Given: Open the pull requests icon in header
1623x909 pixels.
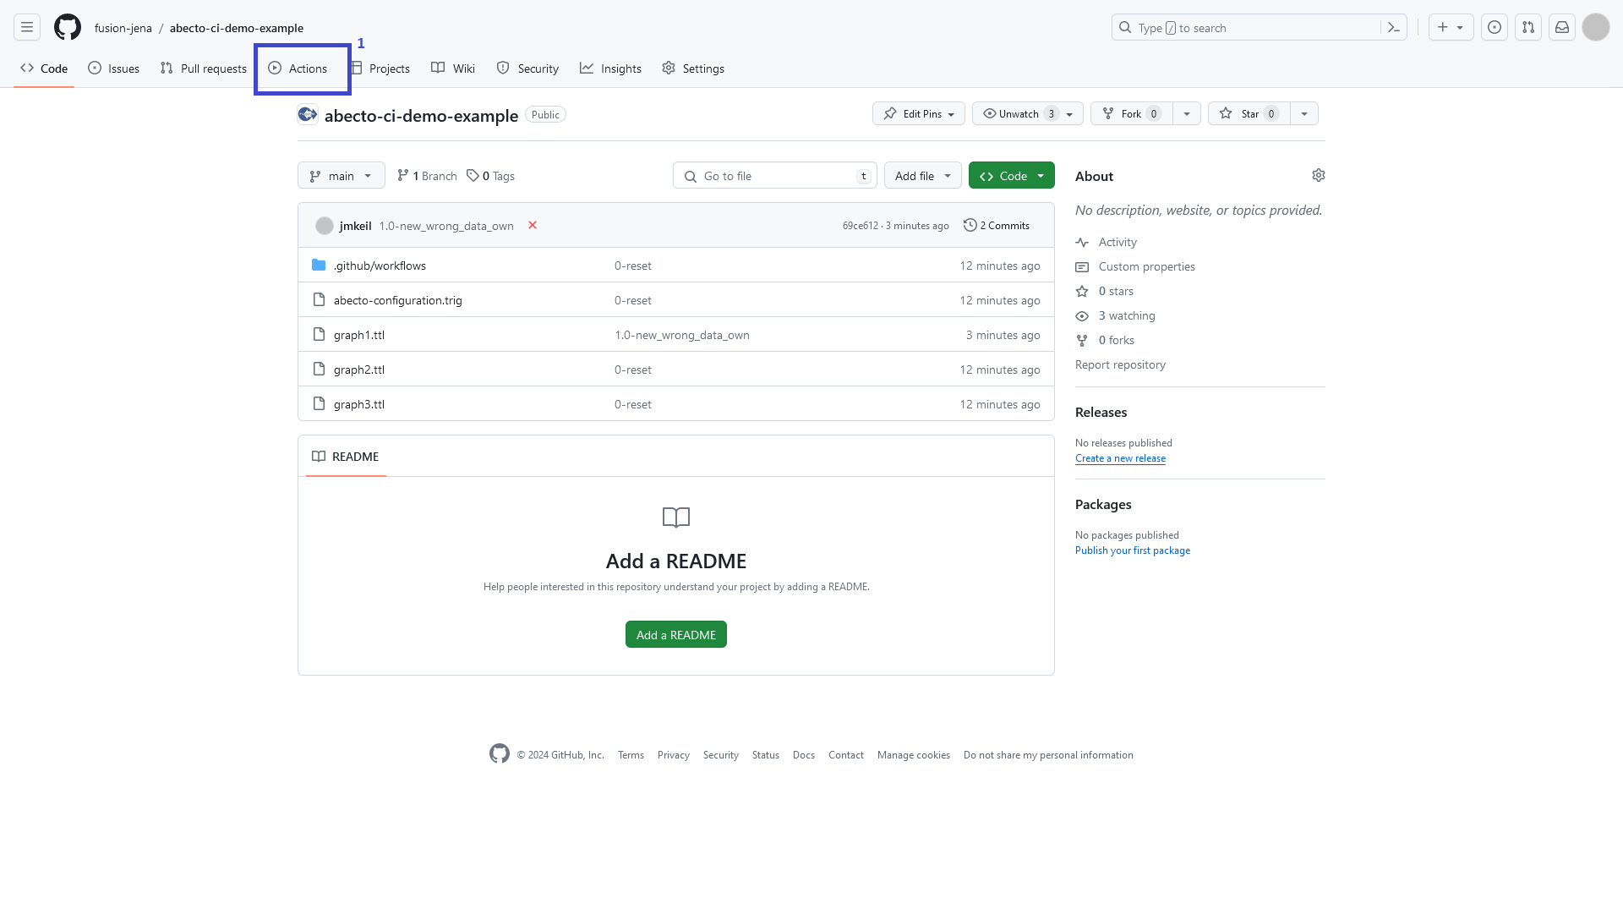Looking at the screenshot, I should point(1528,28).
